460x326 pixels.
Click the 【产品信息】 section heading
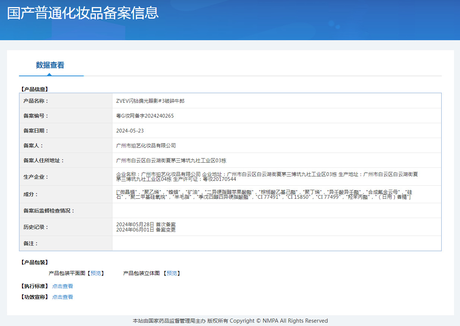coord(34,89)
